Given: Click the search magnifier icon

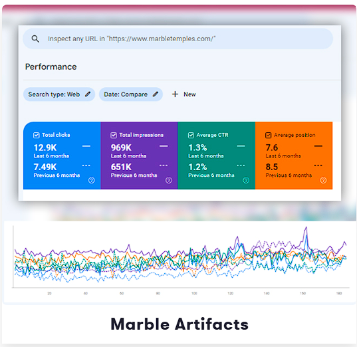Looking at the screenshot, I should [35, 39].
